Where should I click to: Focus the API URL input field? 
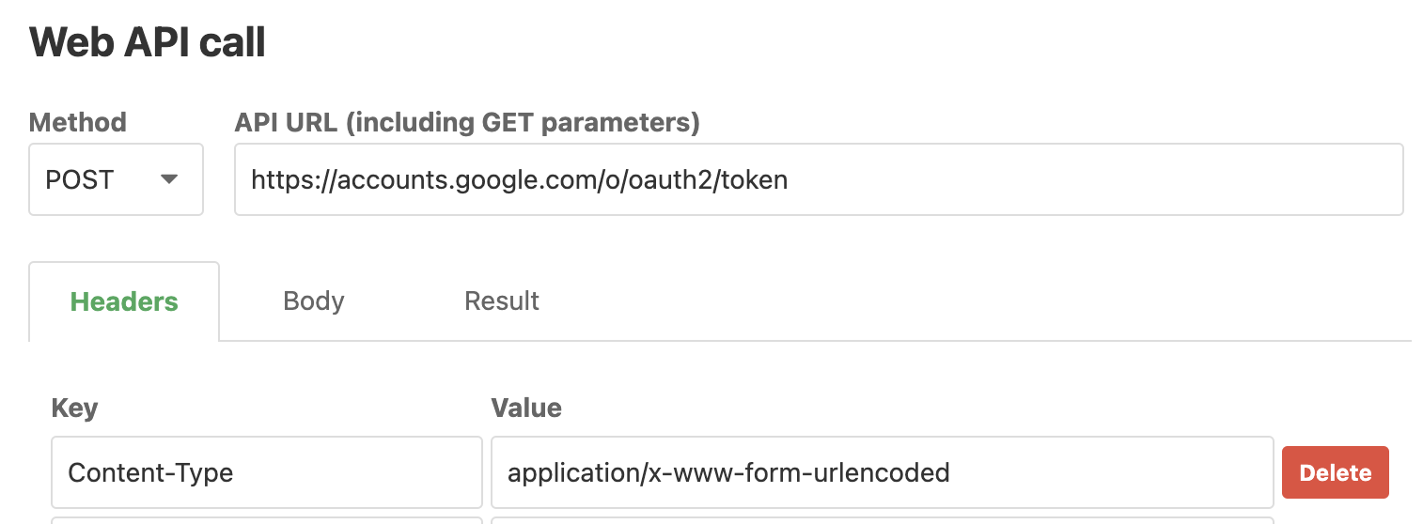click(x=818, y=179)
